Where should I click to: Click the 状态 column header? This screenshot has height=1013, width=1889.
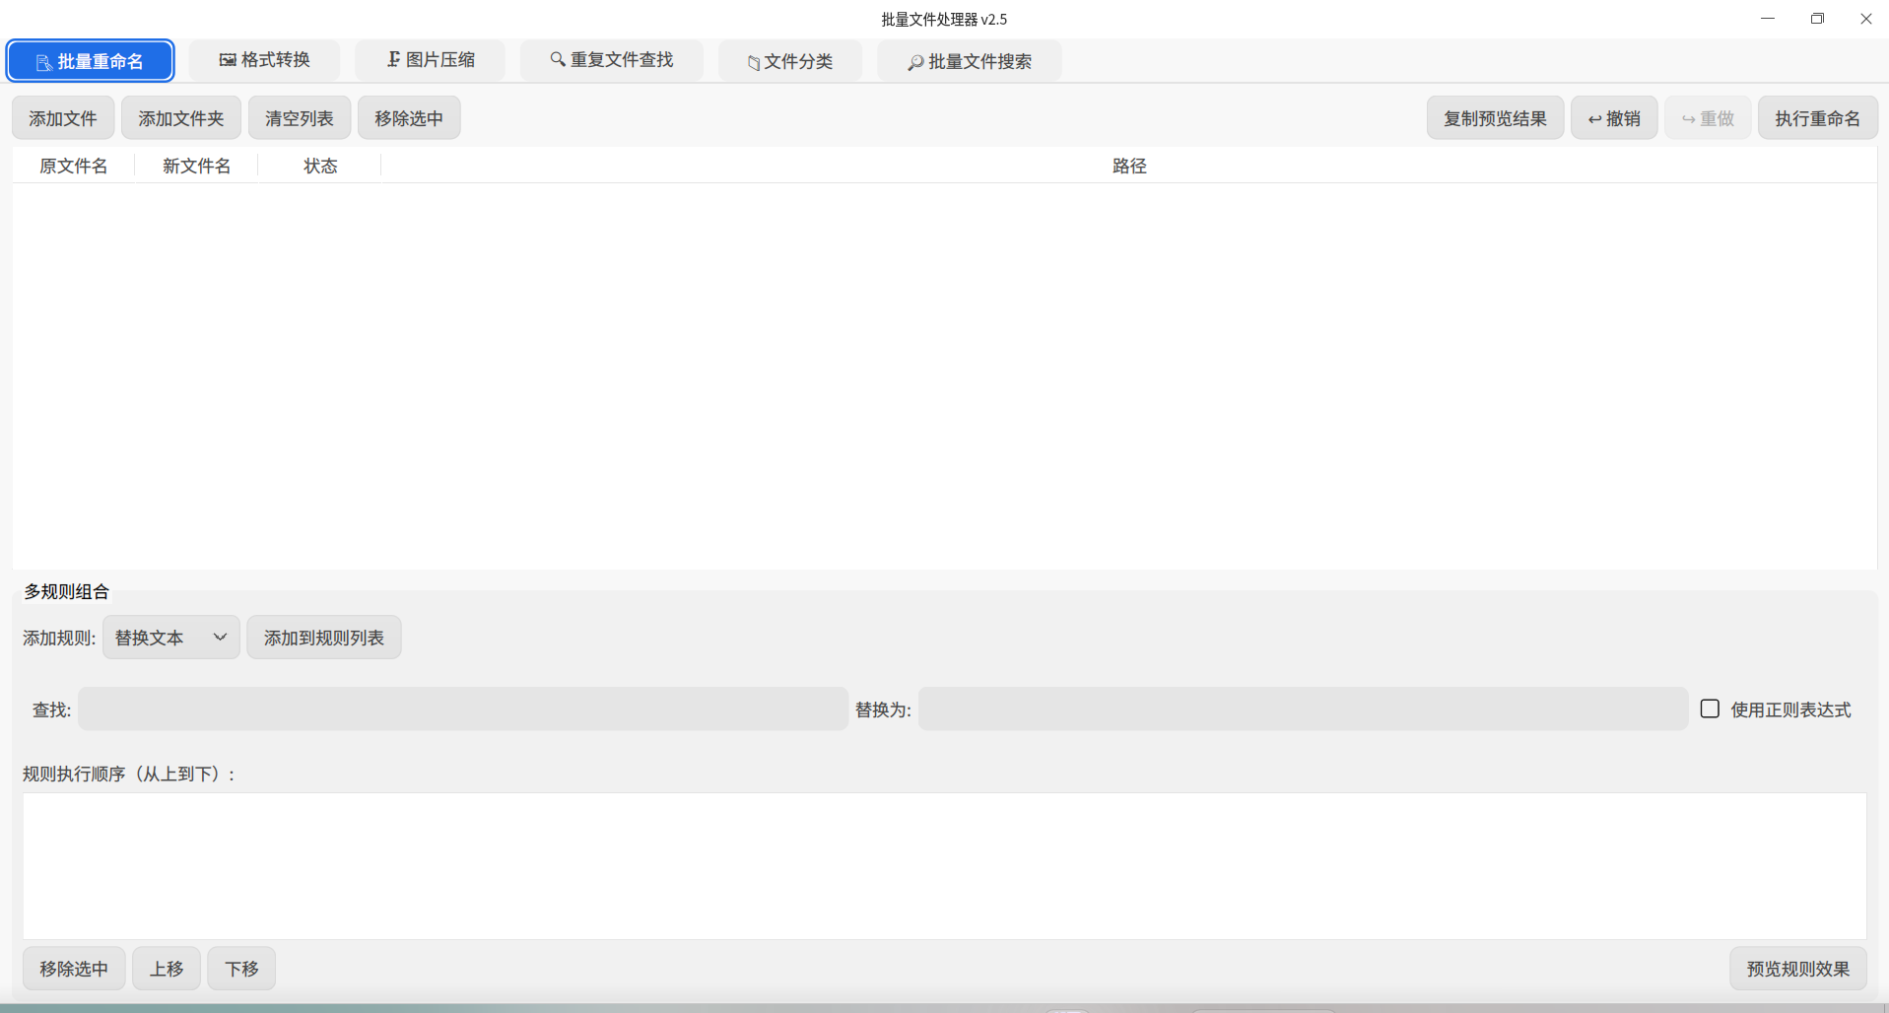pos(320,166)
